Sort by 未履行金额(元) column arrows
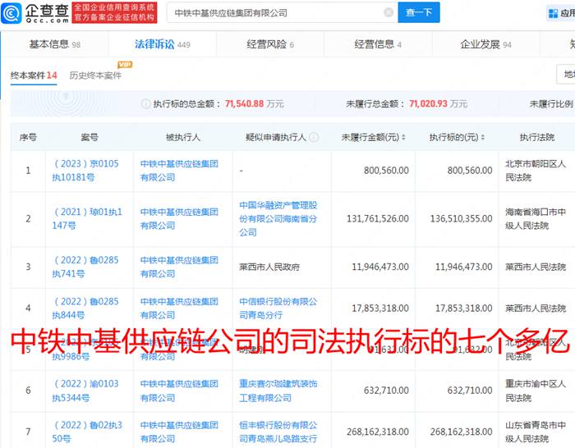This screenshot has height=448, width=575. pos(403,137)
